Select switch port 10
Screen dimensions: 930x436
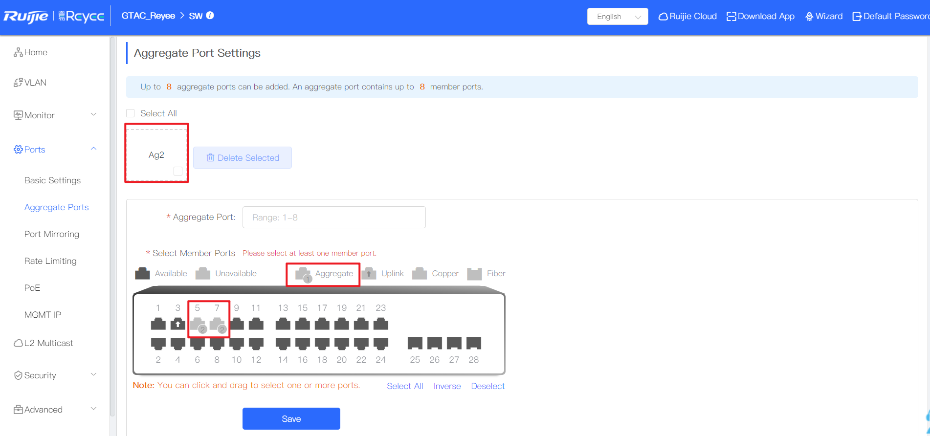(x=237, y=344)
